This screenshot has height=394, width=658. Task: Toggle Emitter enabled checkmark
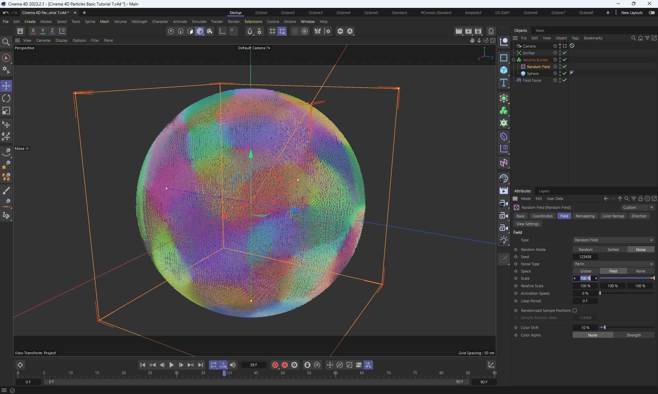click(x=564, y=53)
